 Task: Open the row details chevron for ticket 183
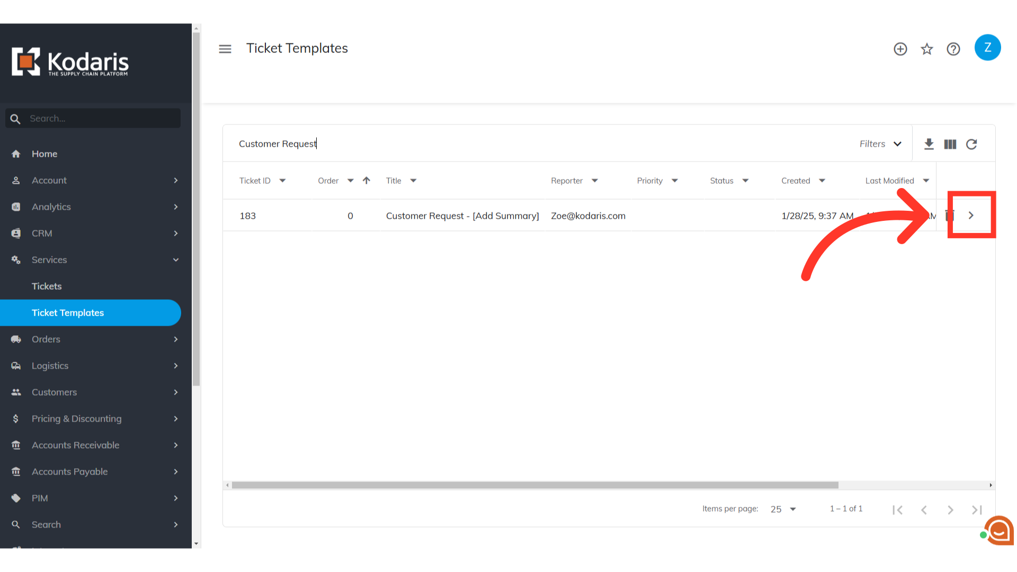point(971,215)
